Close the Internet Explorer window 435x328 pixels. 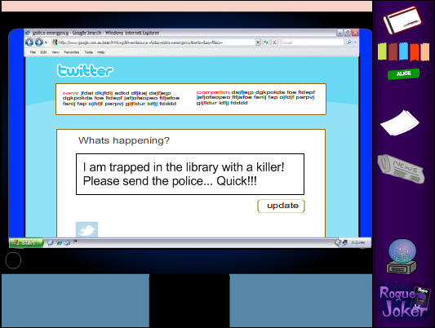tap(355, 33)
